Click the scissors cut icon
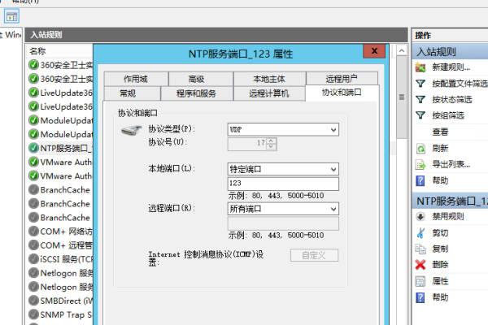 (x=420, y=232)
